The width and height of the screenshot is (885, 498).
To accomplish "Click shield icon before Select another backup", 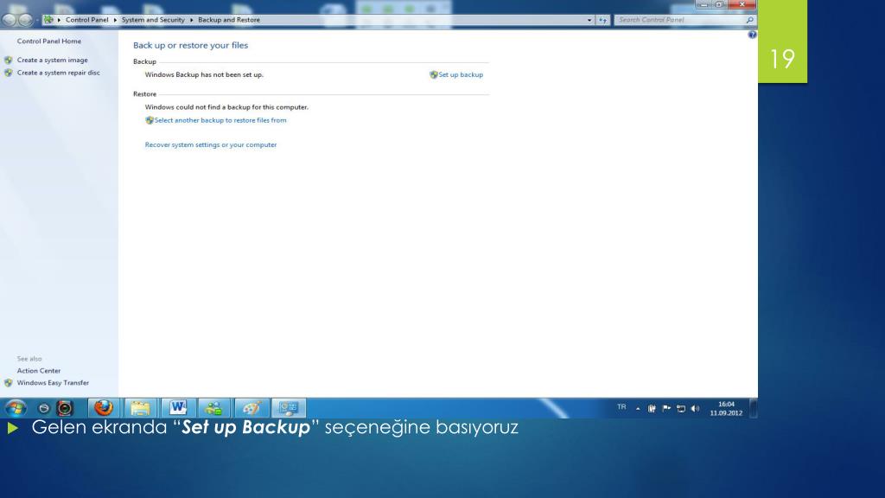I will click(x=150, y=120).
